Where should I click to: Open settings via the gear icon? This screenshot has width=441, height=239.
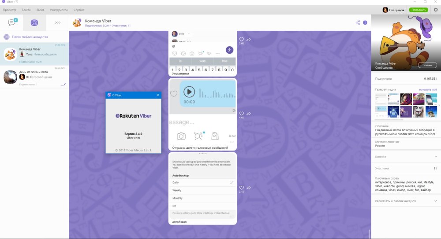436,10
